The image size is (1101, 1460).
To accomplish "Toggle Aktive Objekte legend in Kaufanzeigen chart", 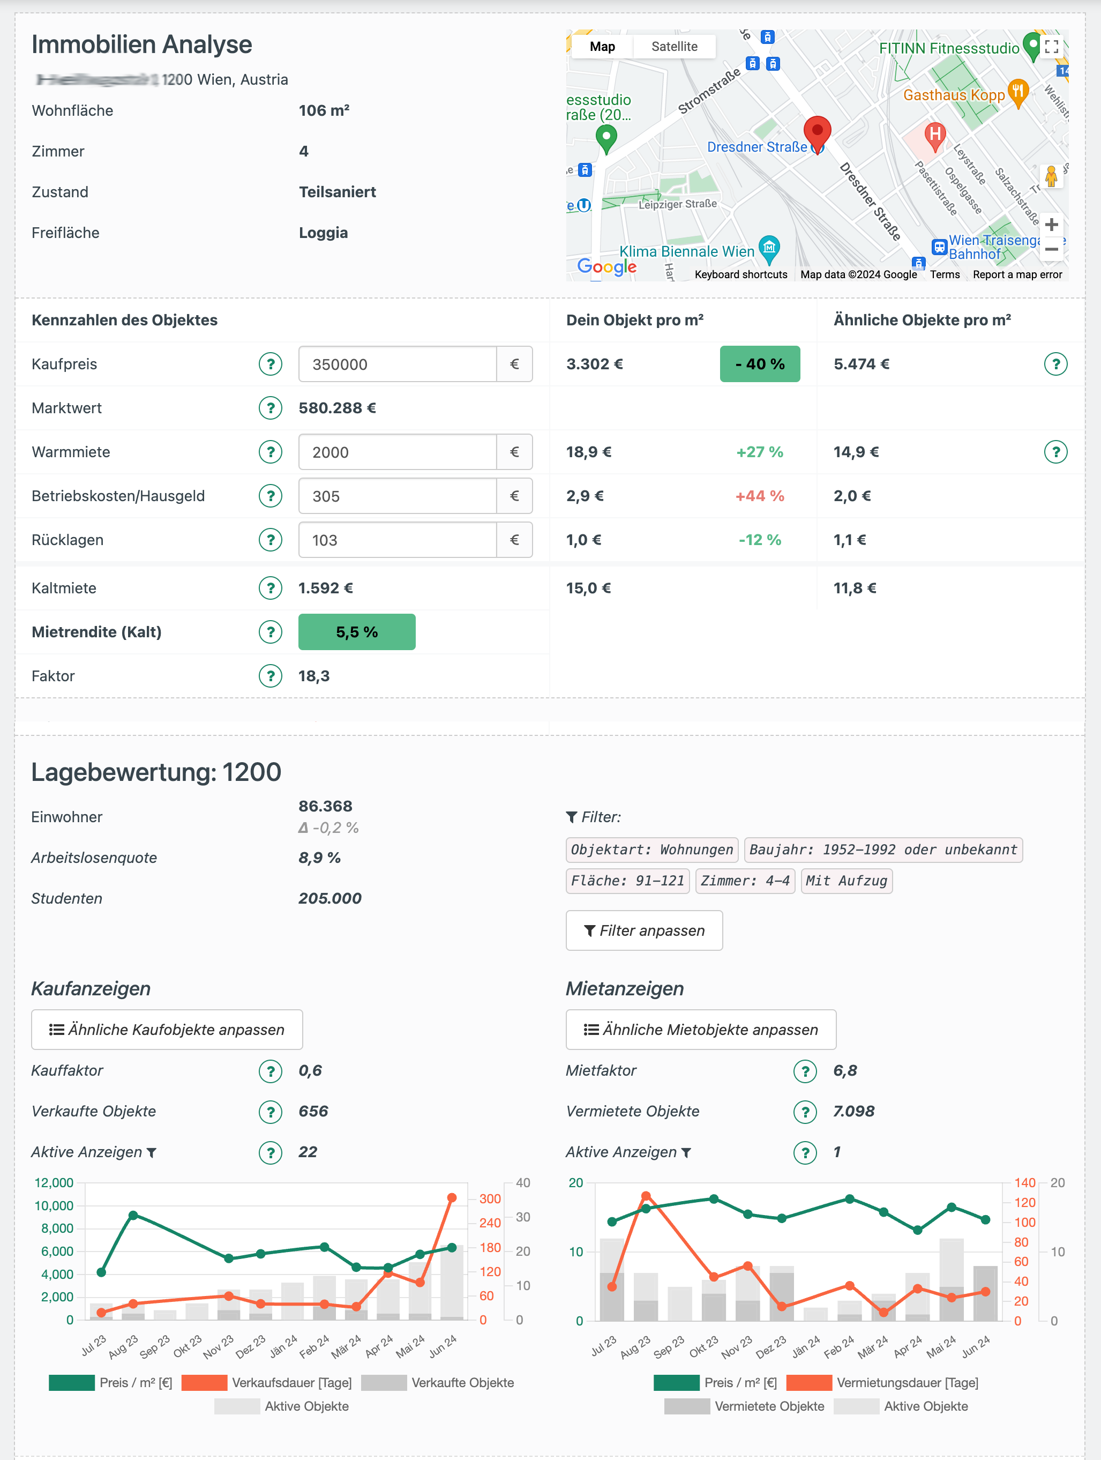I will click(282, 1406).
